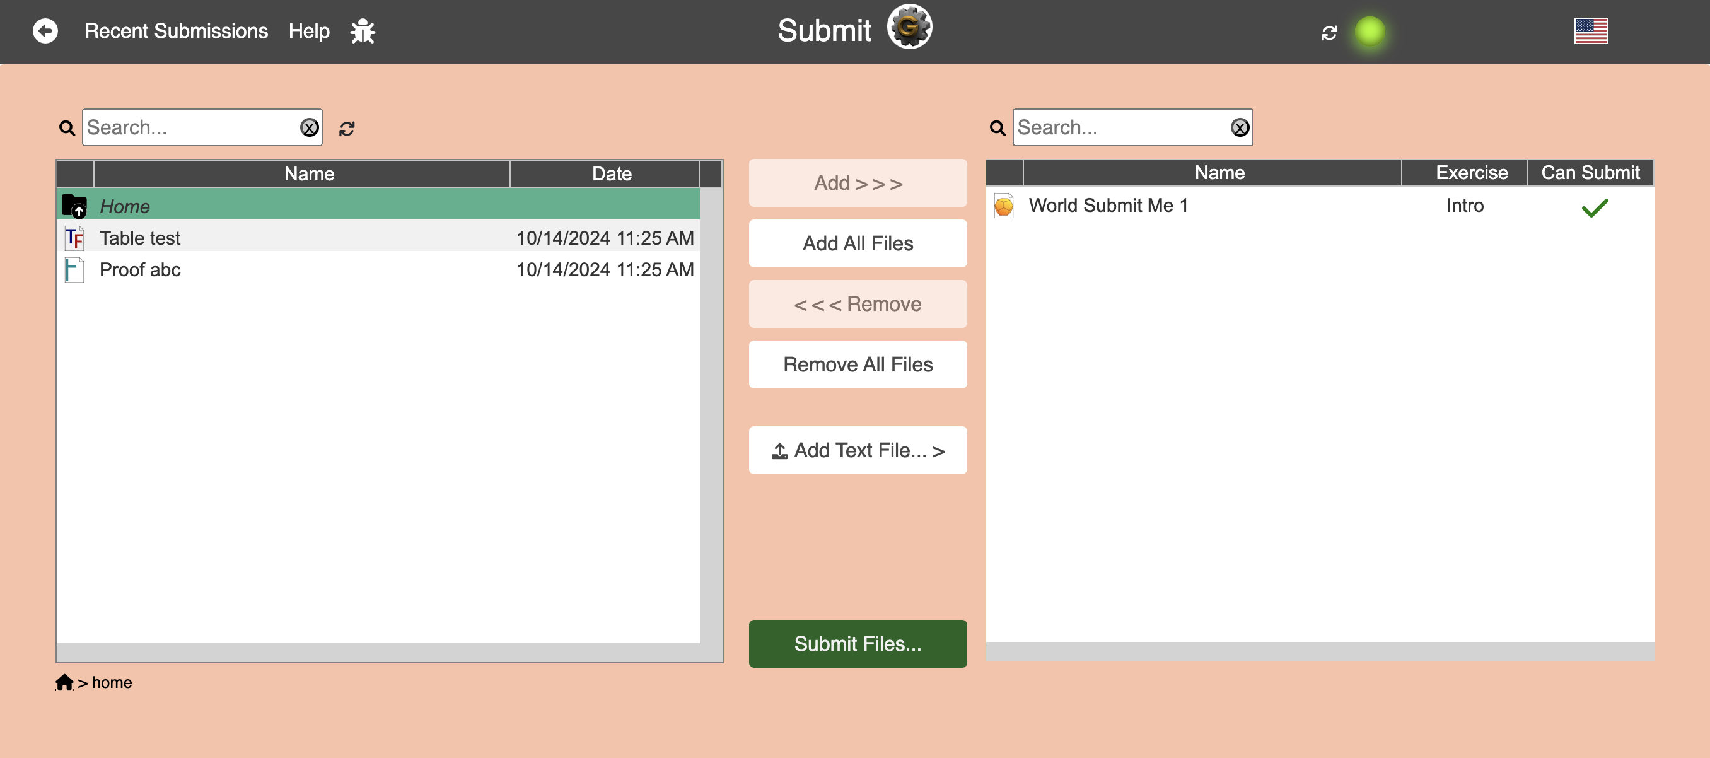Click the green connection status light
Screen dimensions: 1710x758
click(1370, 31)
